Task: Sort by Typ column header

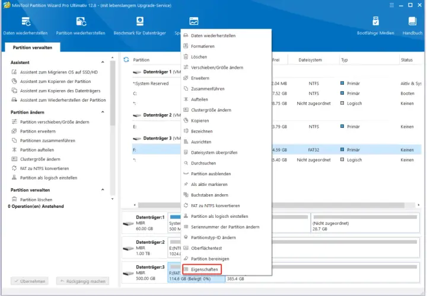Action: [344, 60]
